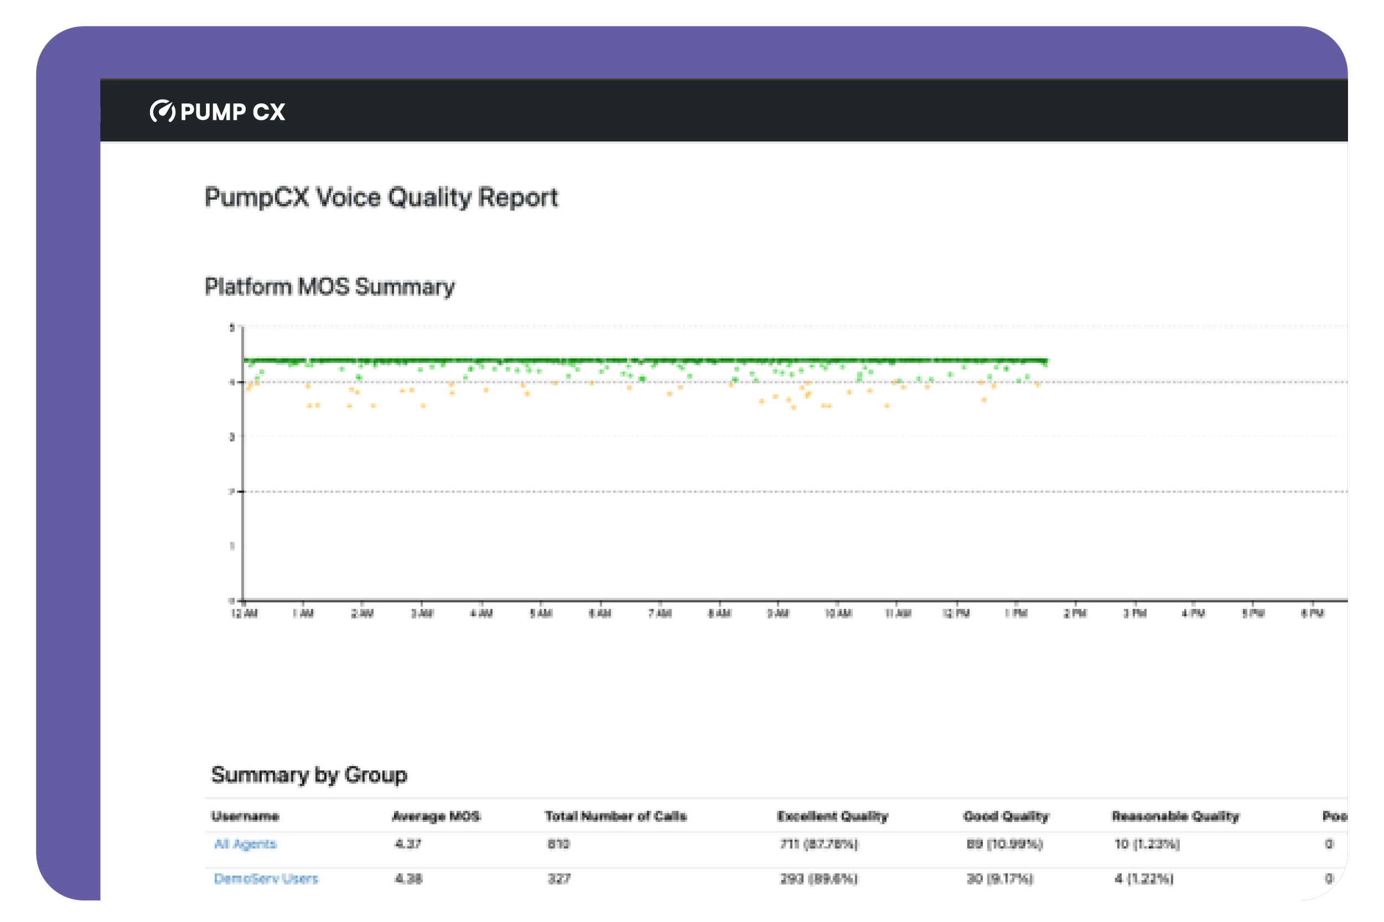The width and height of the screenshot is (1384, 922).
Task: Click DemoServ Users total calls value 327
Action: [559, 878]
